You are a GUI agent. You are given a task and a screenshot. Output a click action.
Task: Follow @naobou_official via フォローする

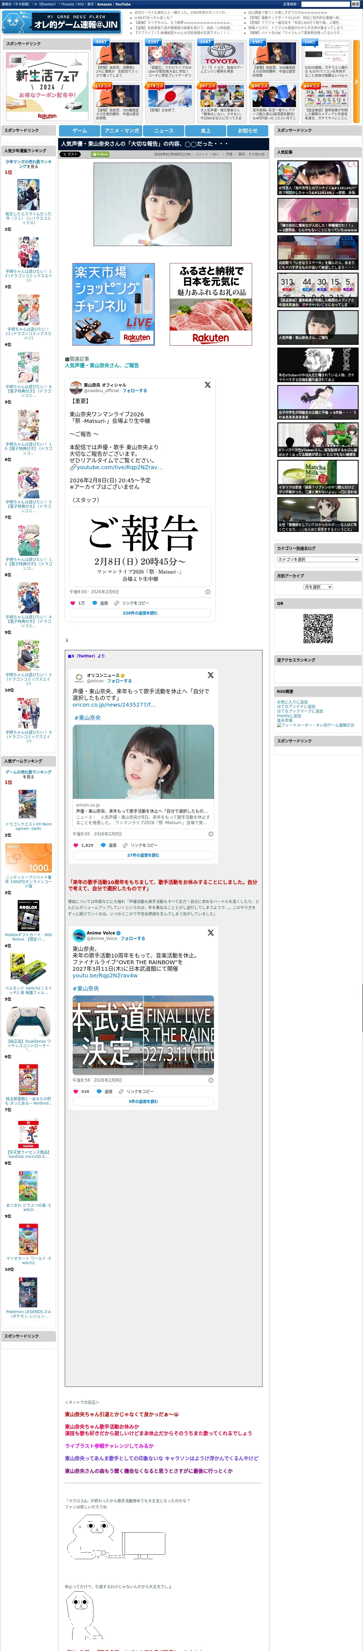pos(135,390)
